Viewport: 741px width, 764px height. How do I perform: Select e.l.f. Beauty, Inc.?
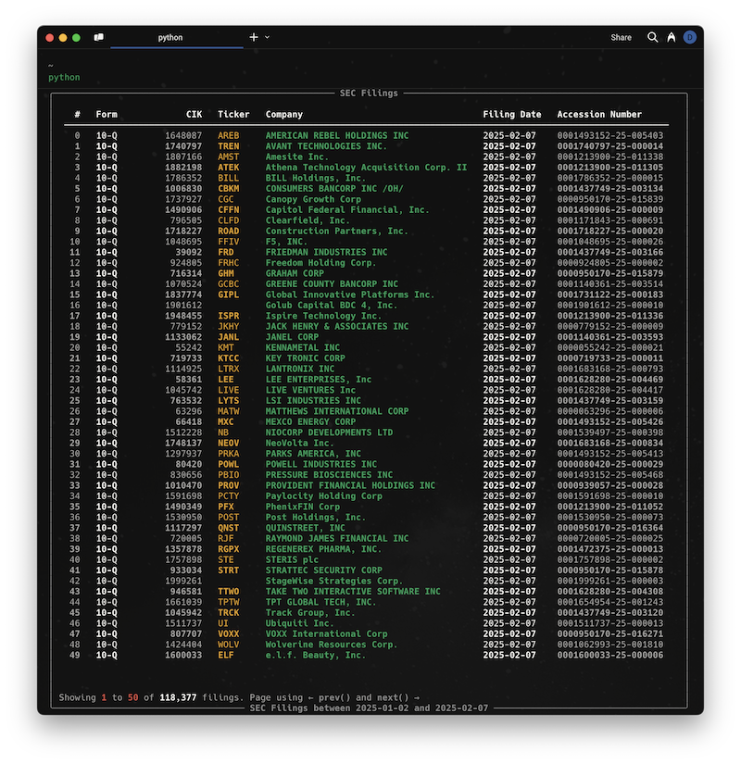click(x=316, y=655)
